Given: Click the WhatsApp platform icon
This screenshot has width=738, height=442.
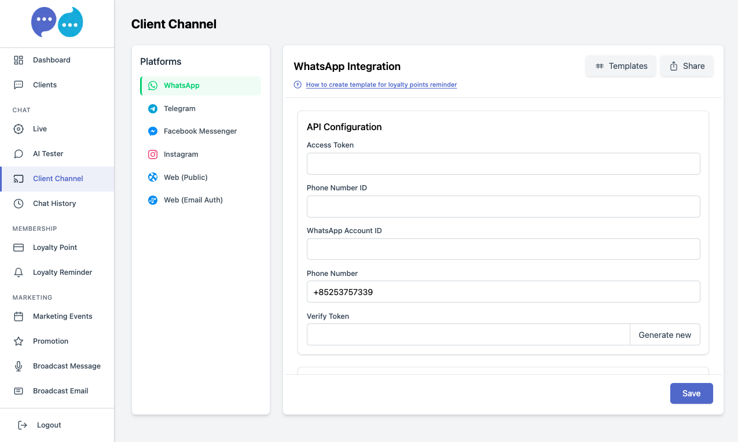Looking at the screenshot, I should pos(153,86).
